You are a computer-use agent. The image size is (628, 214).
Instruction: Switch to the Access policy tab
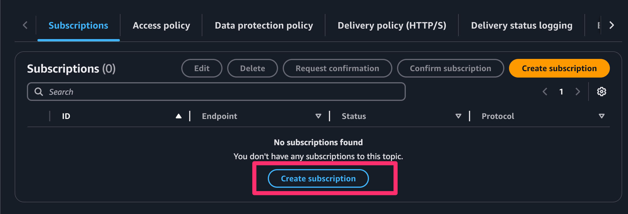tap(161, 25)
